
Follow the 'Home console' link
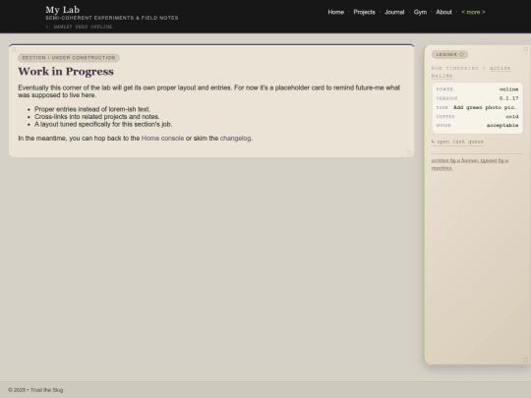click(162, 139)
